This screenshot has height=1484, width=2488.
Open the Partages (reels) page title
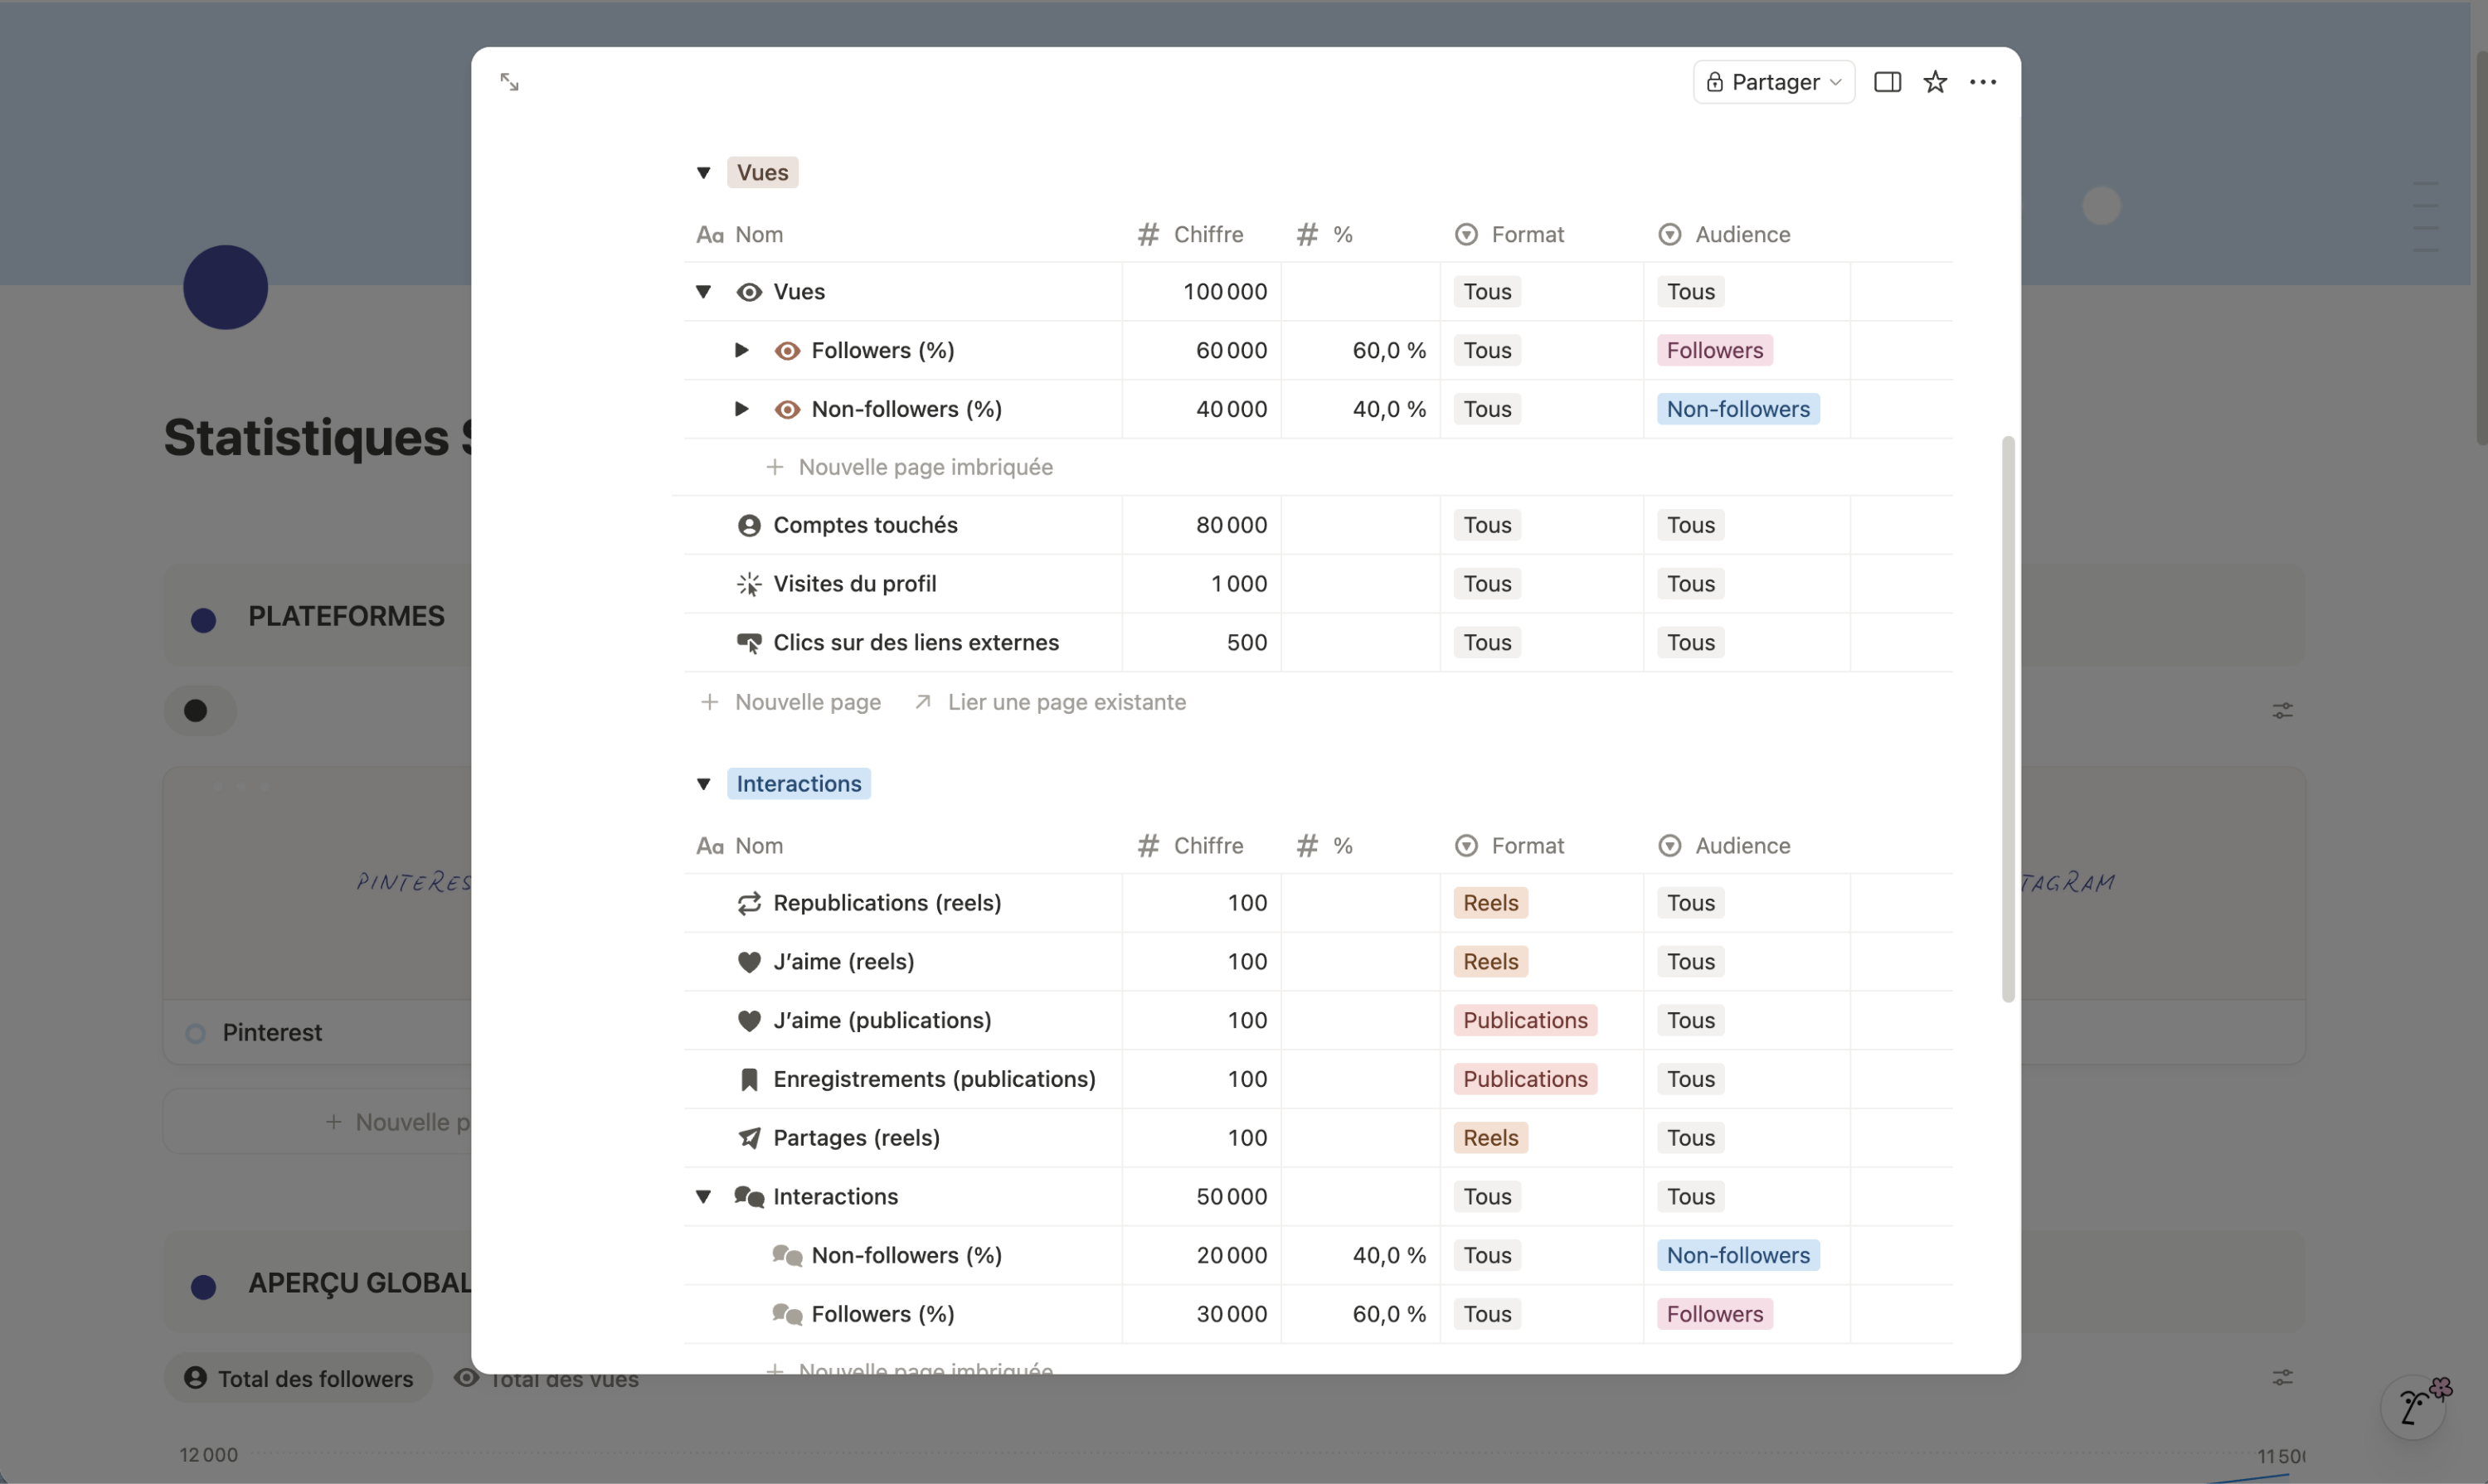857,1138
